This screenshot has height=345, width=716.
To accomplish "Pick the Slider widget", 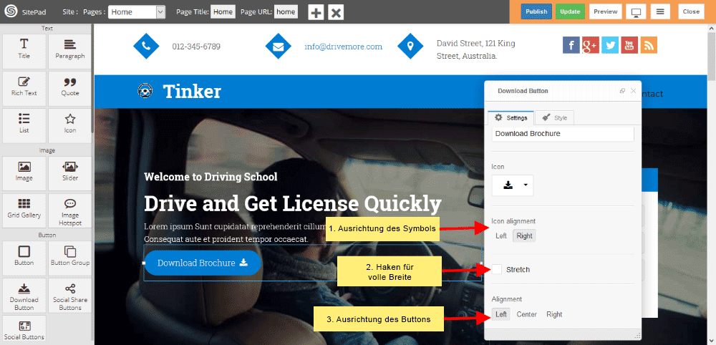I will point(70,173).
